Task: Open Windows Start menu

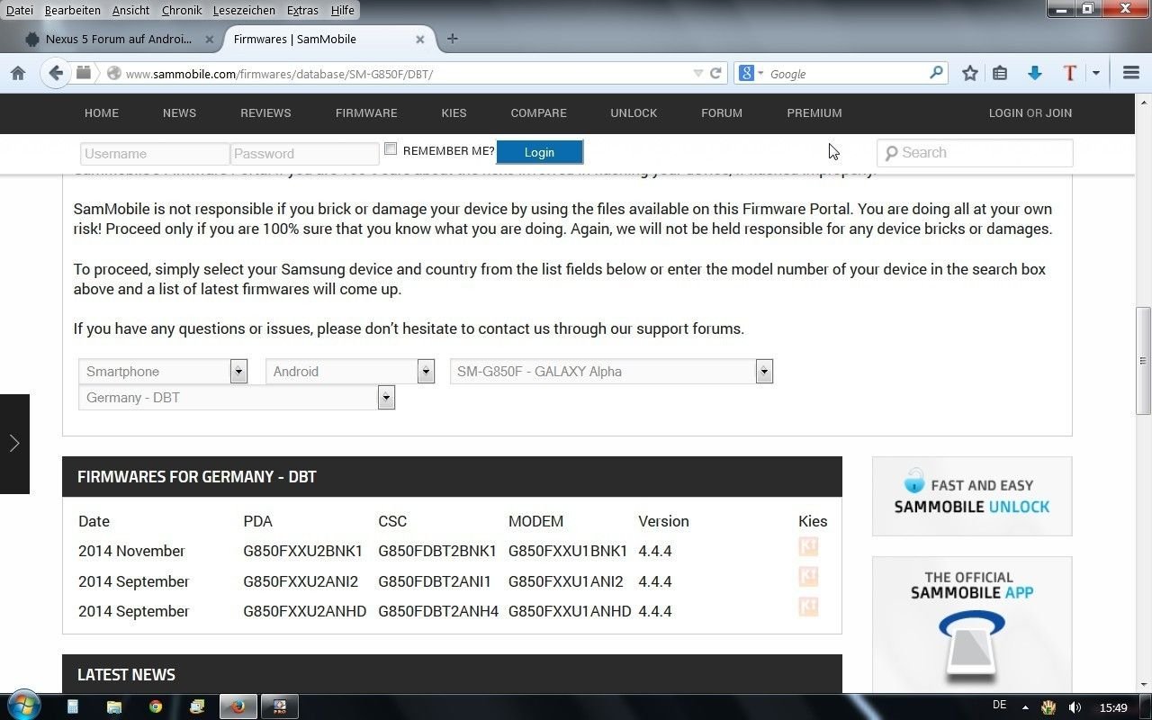Action: 23,706
